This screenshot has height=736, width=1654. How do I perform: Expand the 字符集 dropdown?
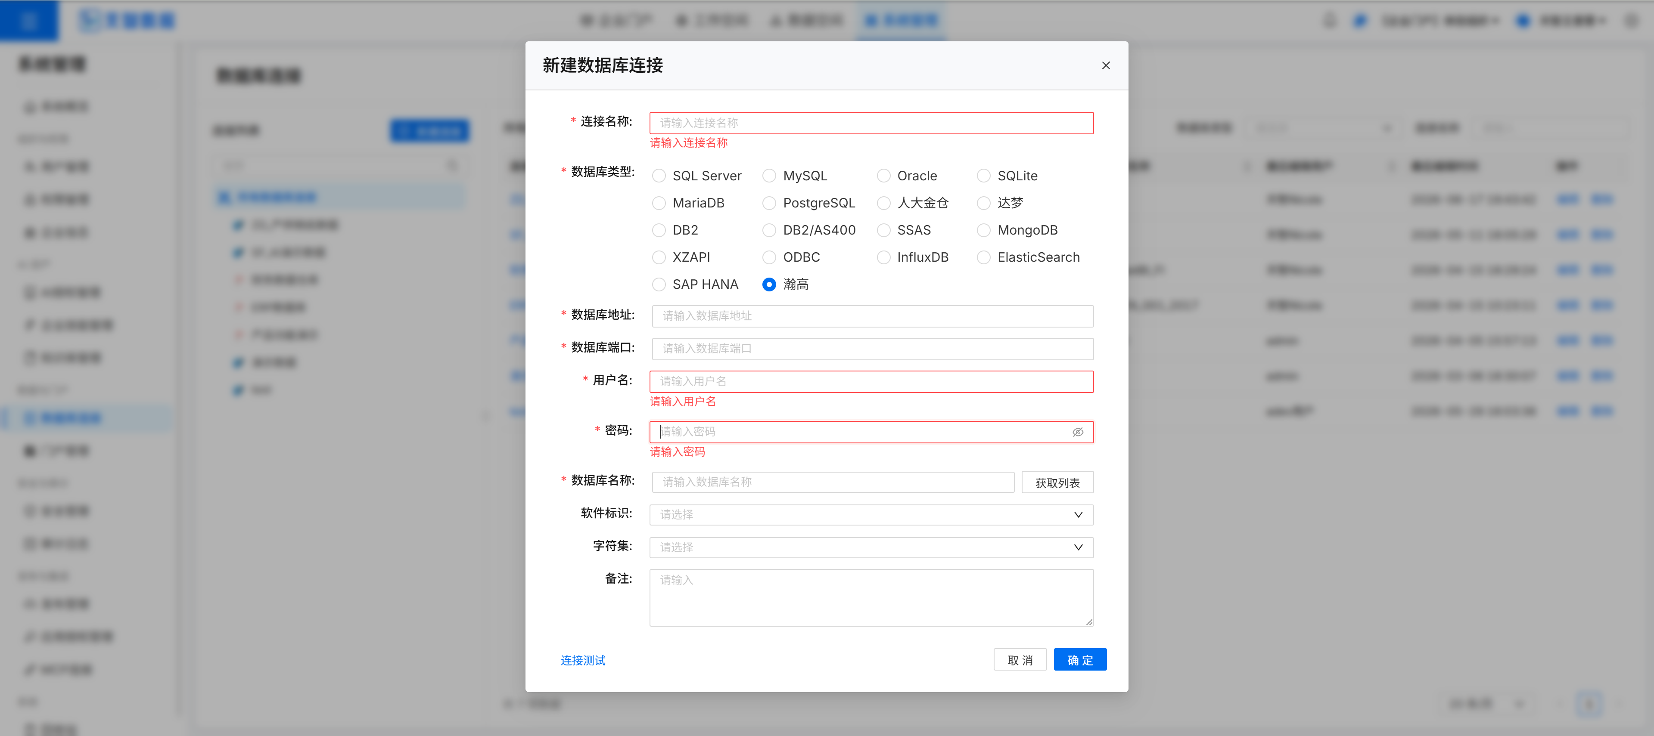coord(871,547)
